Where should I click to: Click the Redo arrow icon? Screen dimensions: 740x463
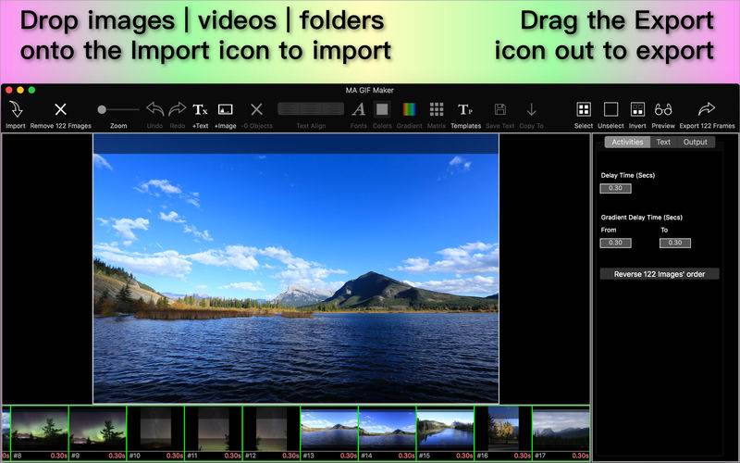(177, 109)
